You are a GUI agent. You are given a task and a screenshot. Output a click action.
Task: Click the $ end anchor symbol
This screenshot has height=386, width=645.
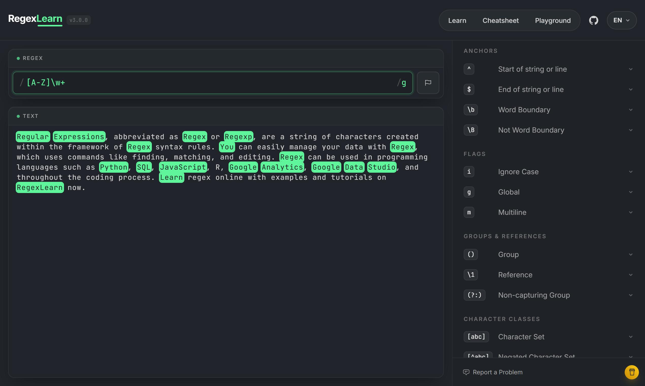(x=469, y=89)
